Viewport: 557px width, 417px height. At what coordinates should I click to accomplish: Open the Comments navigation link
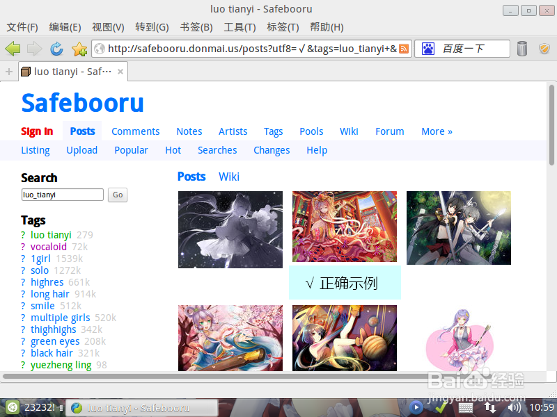click(135, 131)
